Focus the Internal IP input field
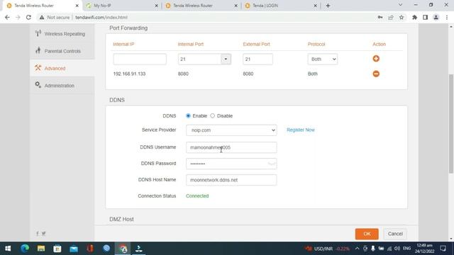 point(140,59)
